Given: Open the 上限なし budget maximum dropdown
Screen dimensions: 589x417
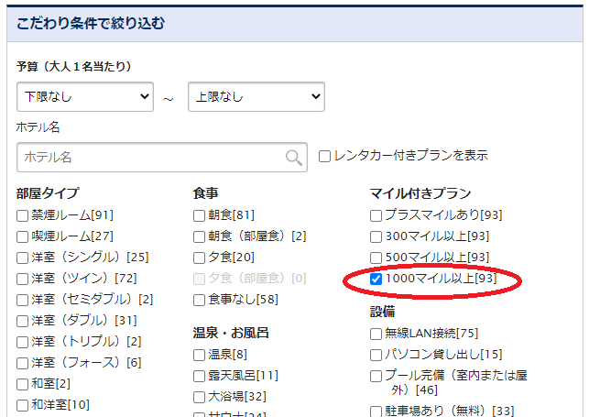Looking at the screenshot, I should pyautogui.click(x=256, y=95).
